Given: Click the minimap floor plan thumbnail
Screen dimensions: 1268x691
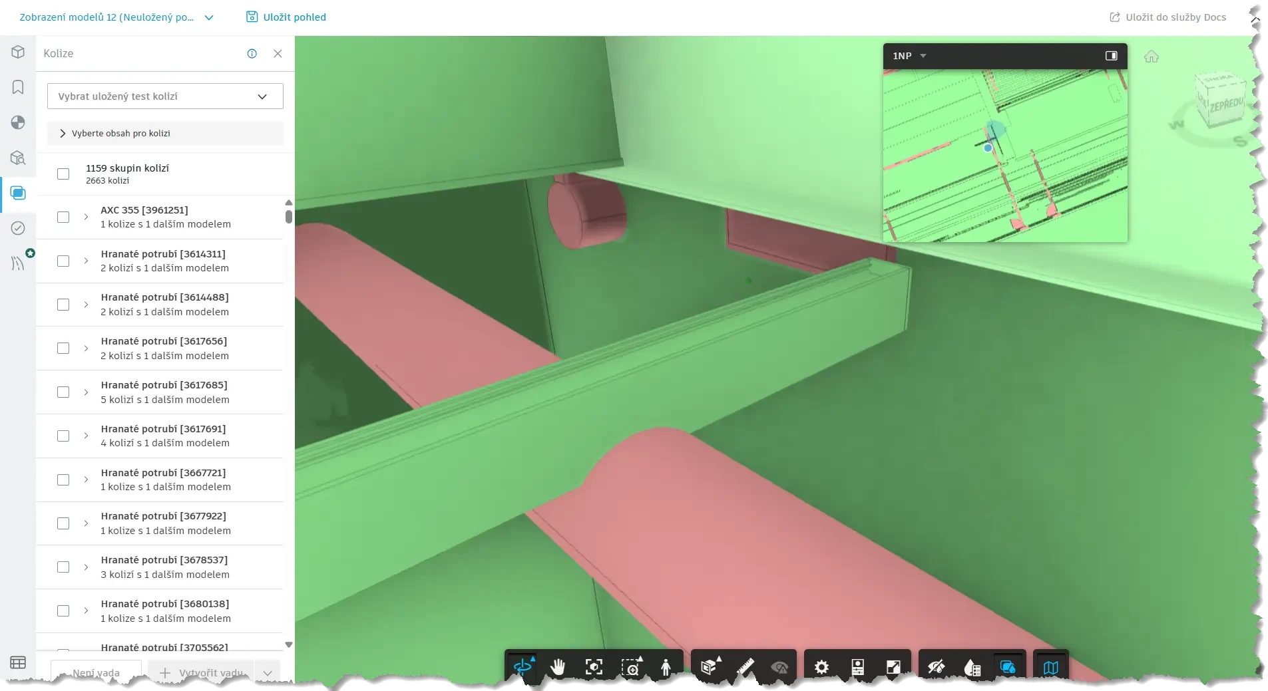Looking at the screenshot, I should coord(1005,156).
